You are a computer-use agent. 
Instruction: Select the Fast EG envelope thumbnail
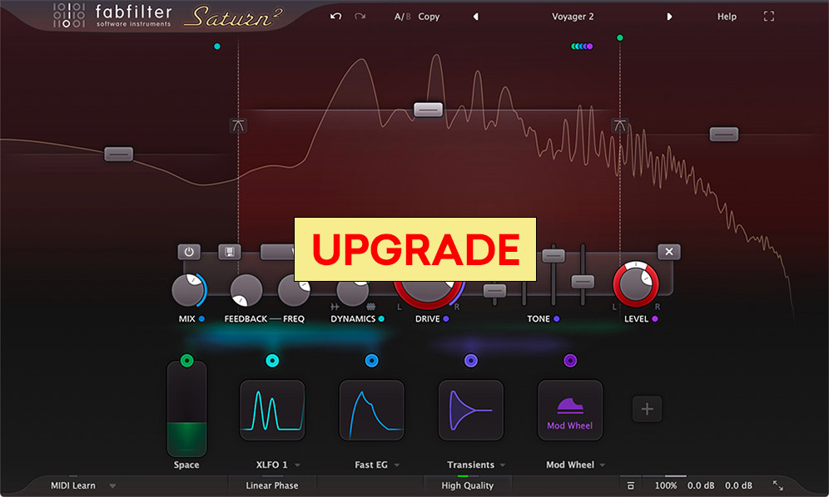tap(371, 409)
